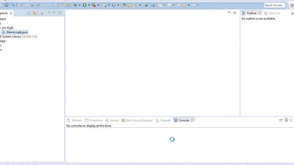Click the blue monitor toolbar icon
The width and height of the screenshot is (294, 165).
click(6, 5)
